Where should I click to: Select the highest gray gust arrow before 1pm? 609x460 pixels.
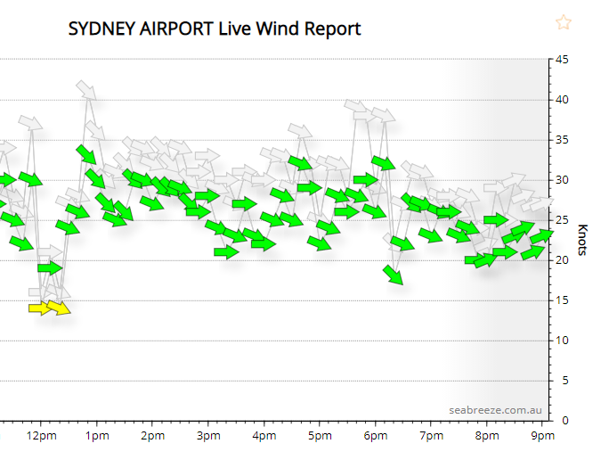point(86,90)
